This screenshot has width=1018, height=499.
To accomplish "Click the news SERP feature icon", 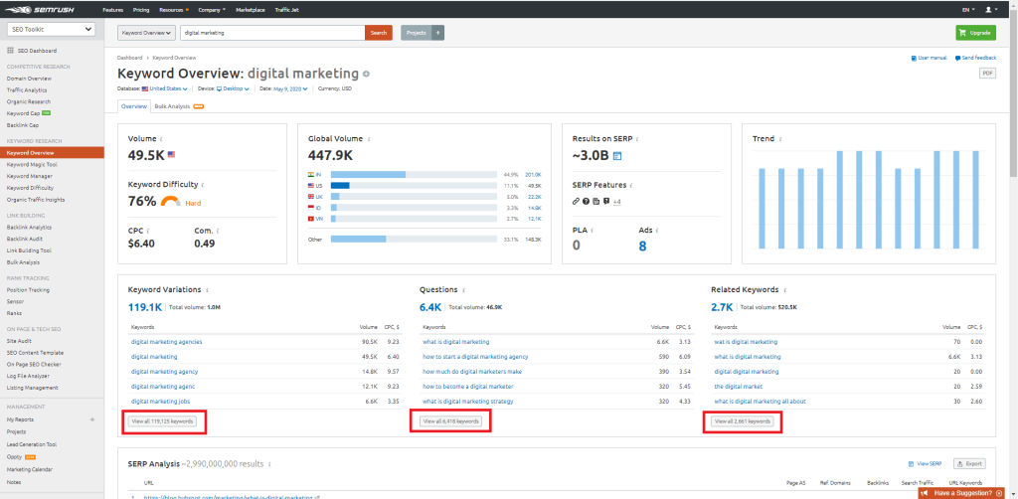I will [595, 201].
